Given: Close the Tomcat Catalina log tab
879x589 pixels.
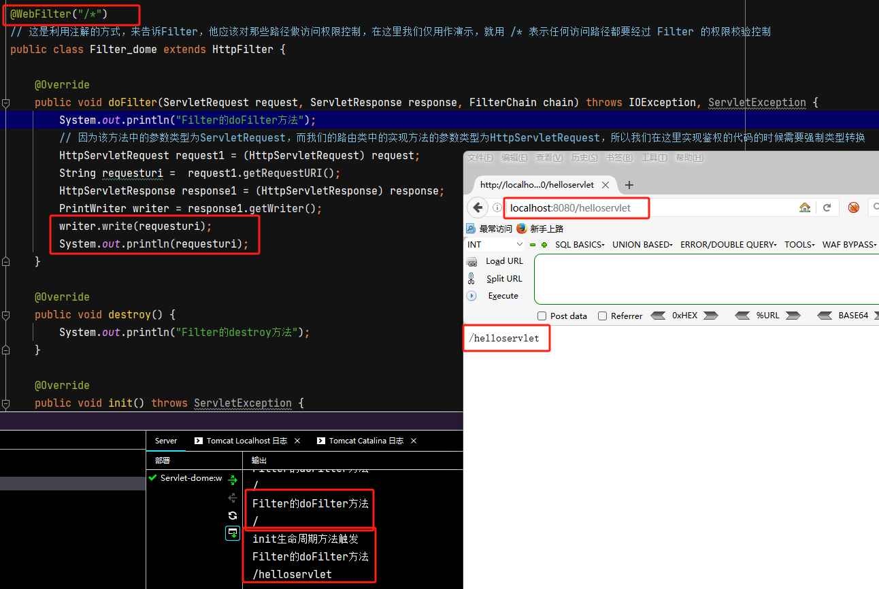Looking at the screenshot, I should coord(413,441).
